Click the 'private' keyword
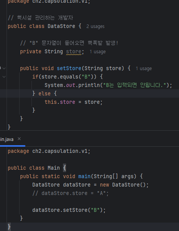 (31, 52)
